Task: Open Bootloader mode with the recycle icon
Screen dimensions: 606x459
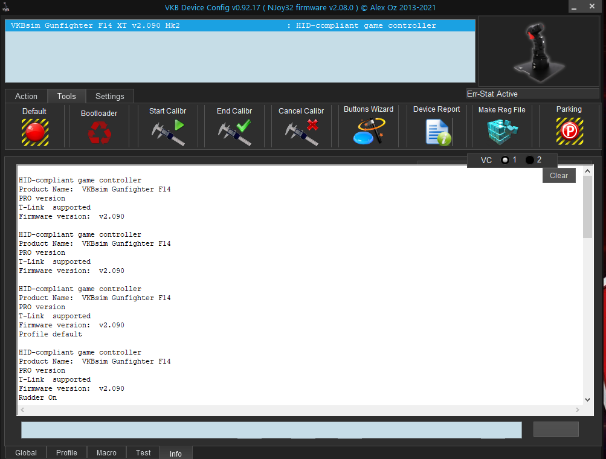Action: click(x=99, y=132)
